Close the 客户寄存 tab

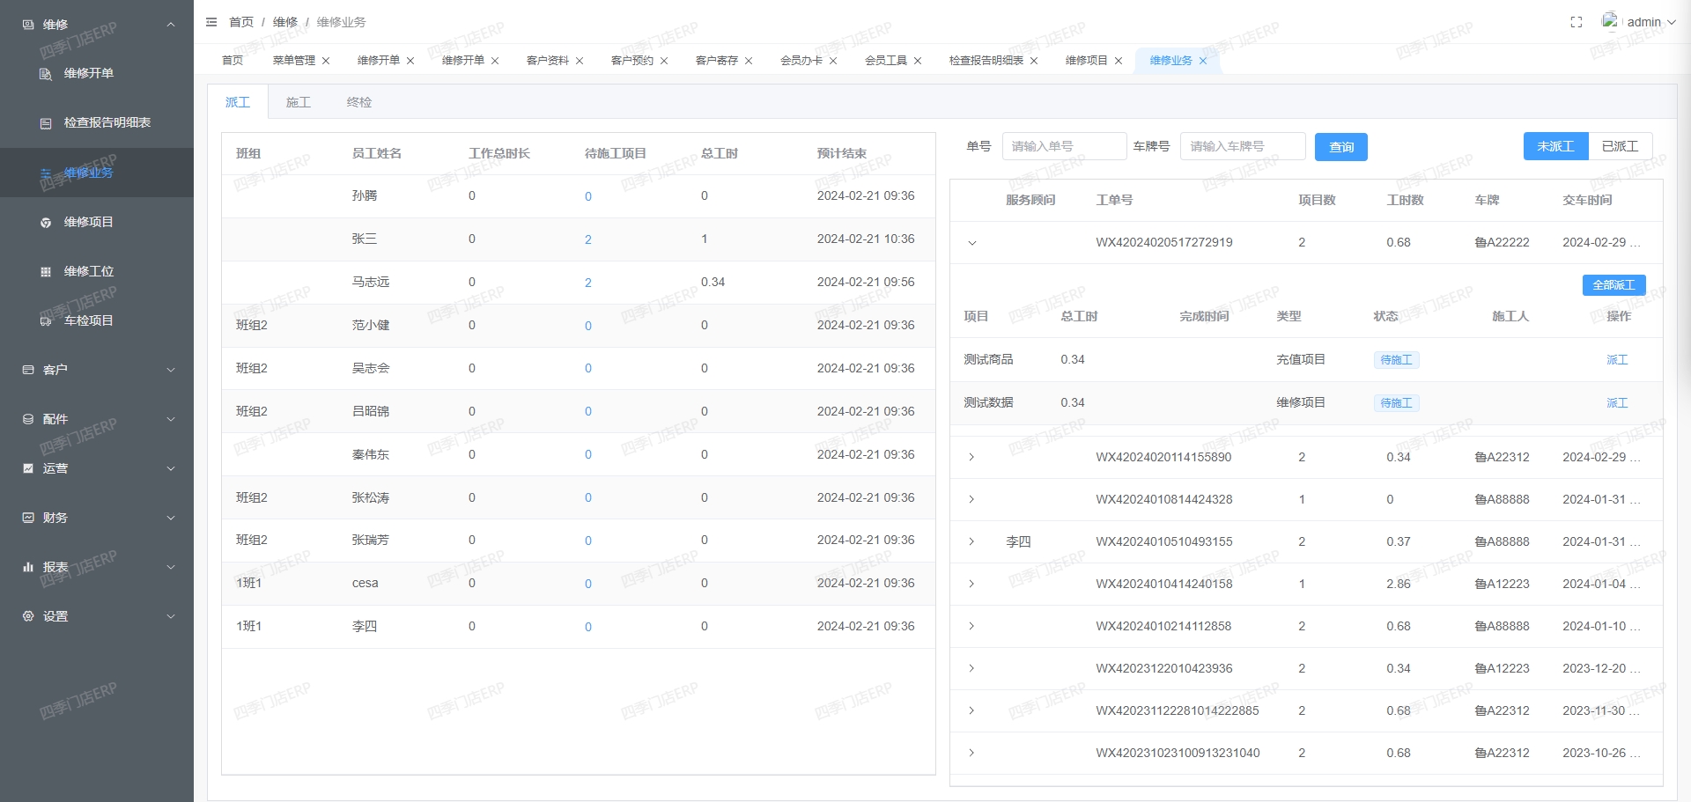click(749, 61)
